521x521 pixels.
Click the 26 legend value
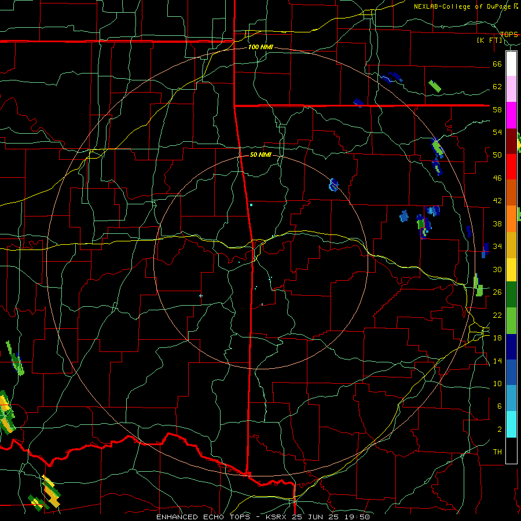(497, 292)
